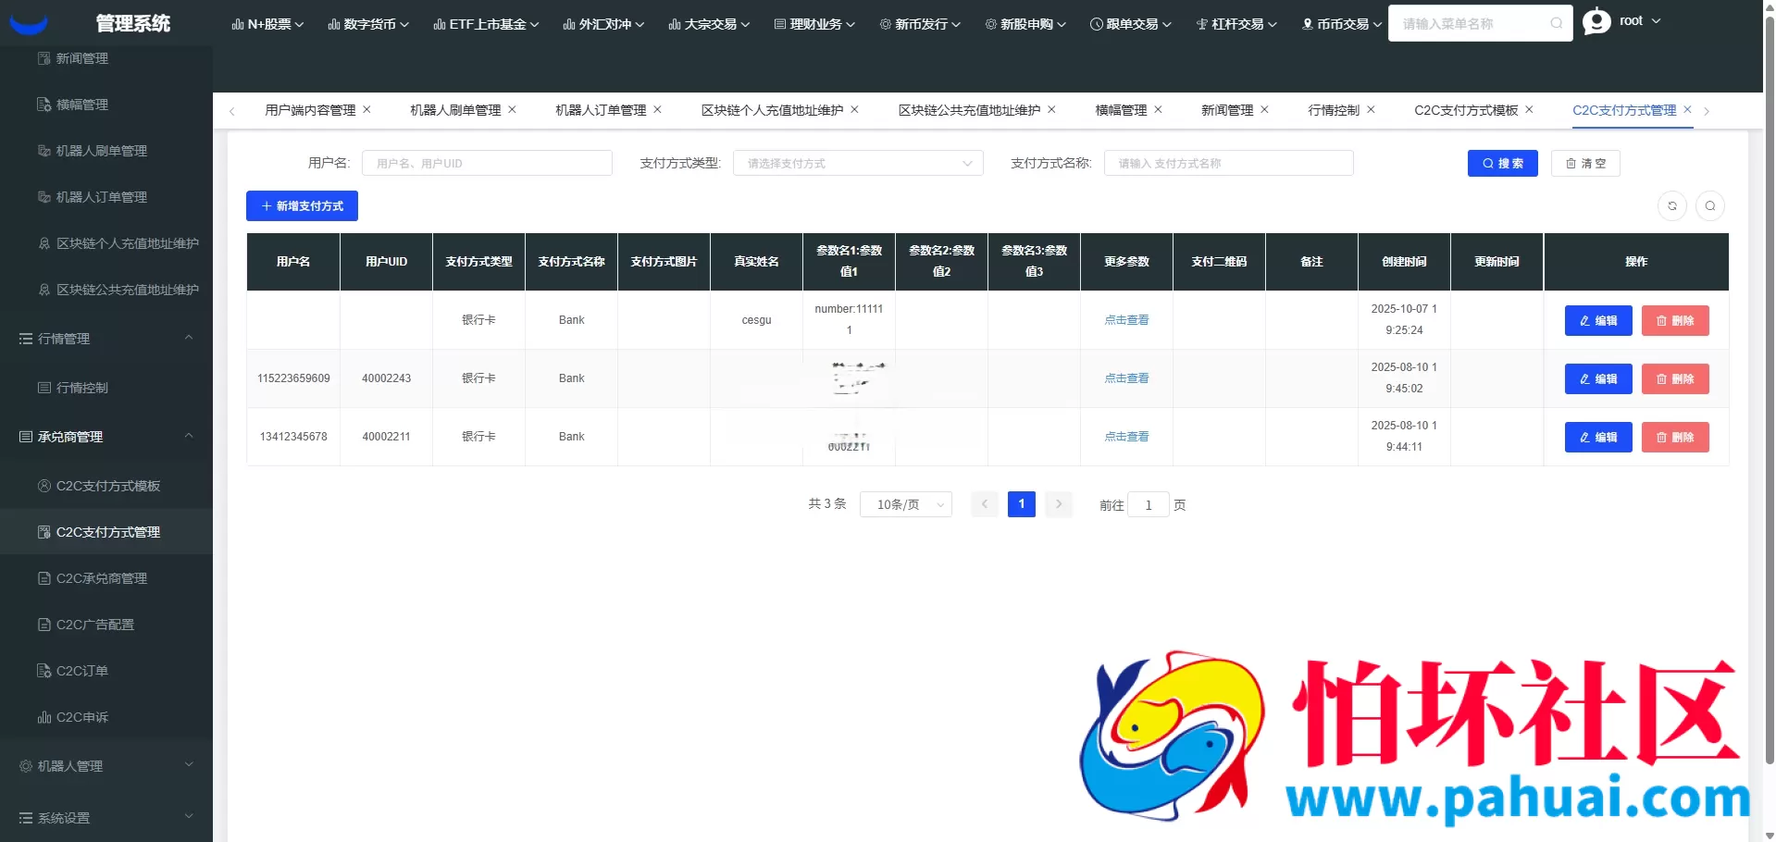Open the 支付方式类型 select dropdown

858,163
